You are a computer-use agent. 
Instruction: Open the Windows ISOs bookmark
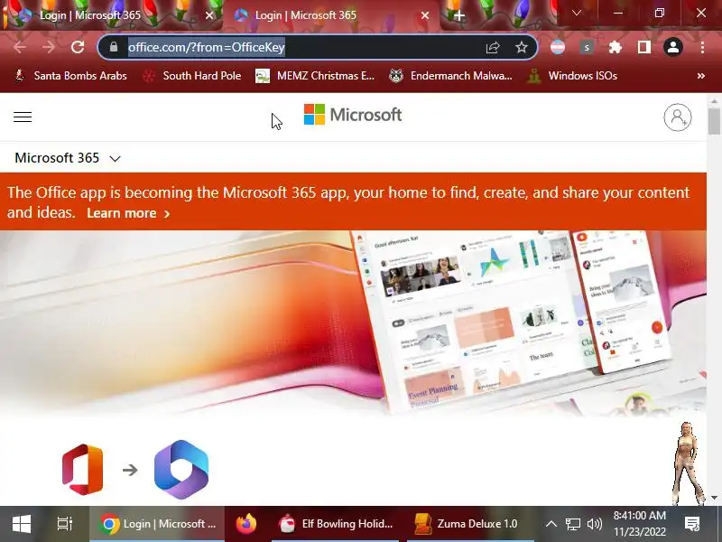pyautogui.click(x=572, y=76)
